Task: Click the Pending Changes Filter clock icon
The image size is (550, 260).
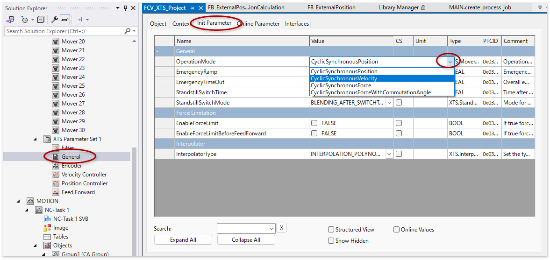Action: [25, 20]
